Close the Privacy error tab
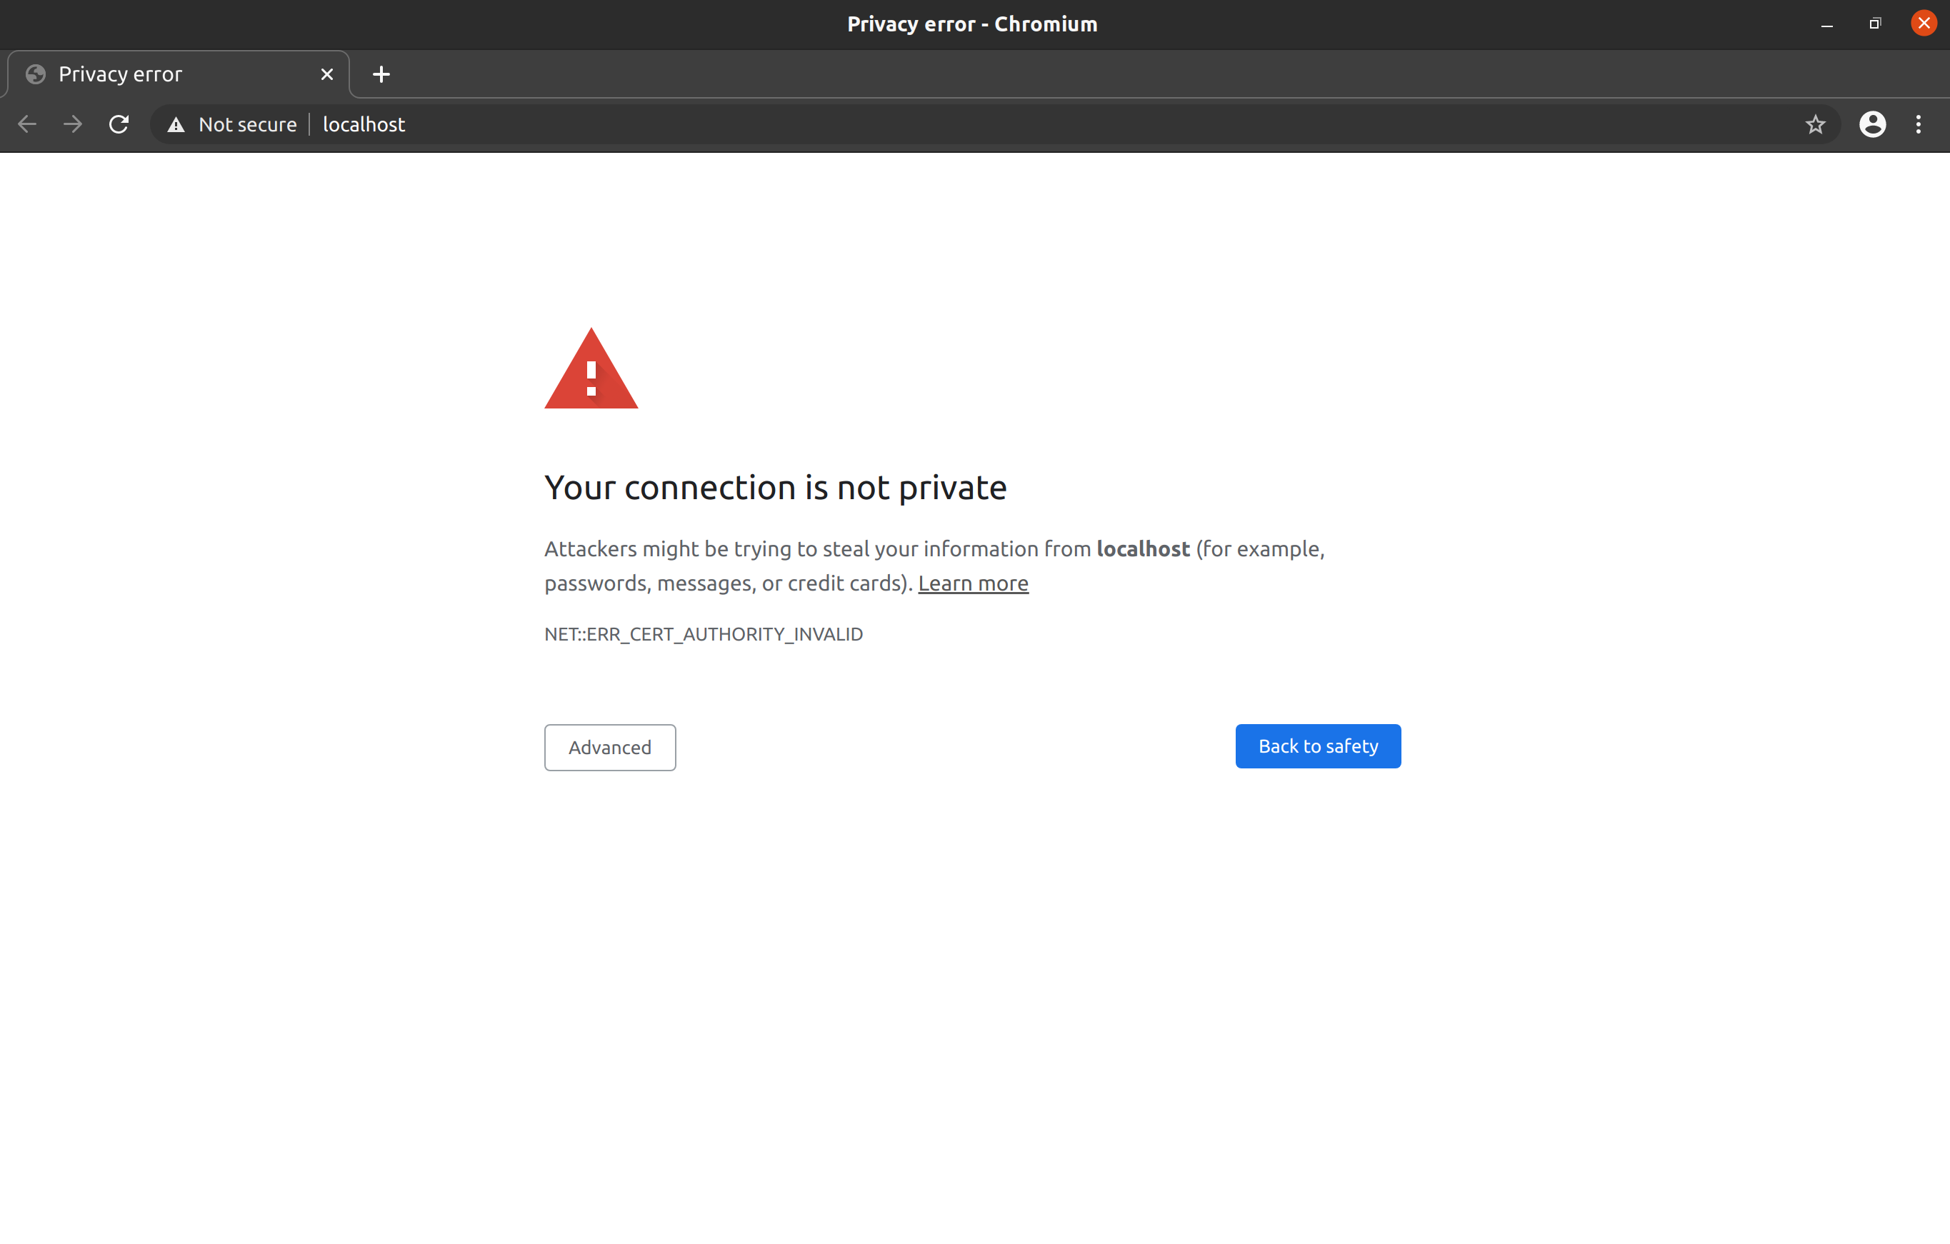 [327, 74]
